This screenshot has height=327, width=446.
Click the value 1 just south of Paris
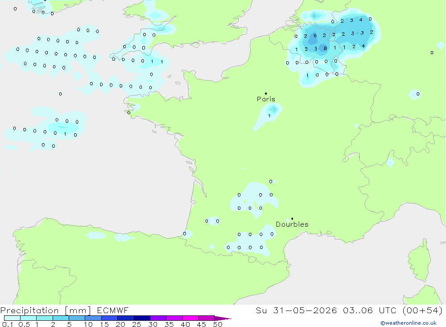[269, 116]
